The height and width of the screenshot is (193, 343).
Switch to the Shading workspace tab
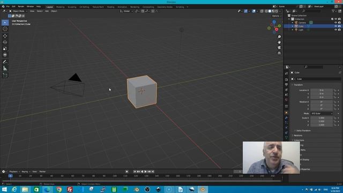[111, 7]
